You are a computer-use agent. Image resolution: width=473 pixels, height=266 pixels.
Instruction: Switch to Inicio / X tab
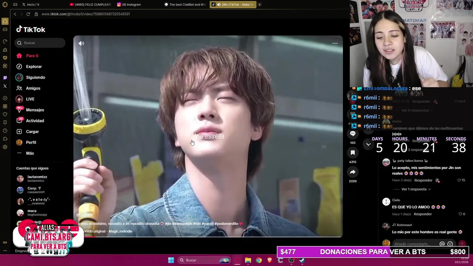click(31, 4)
